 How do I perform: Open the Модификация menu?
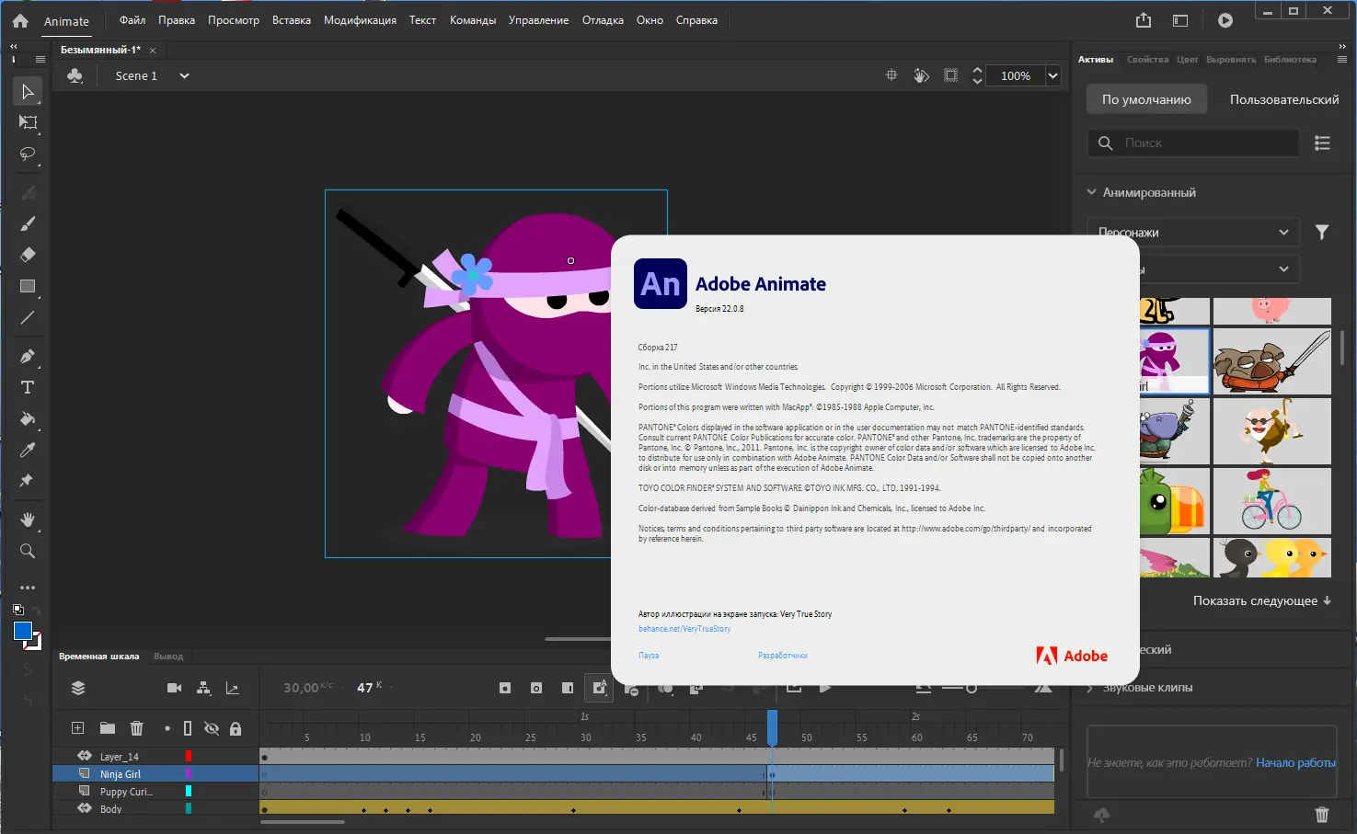pyautogui.click(x=360, y=20)
